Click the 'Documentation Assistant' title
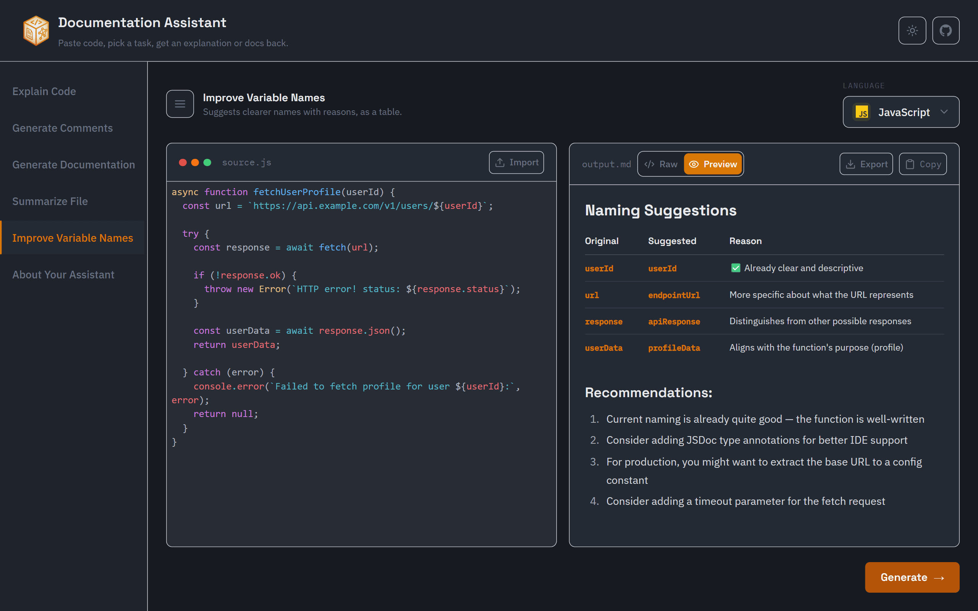978x611 pixels. pos(142,23)
